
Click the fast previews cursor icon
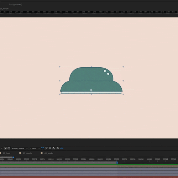click(46, 148)
